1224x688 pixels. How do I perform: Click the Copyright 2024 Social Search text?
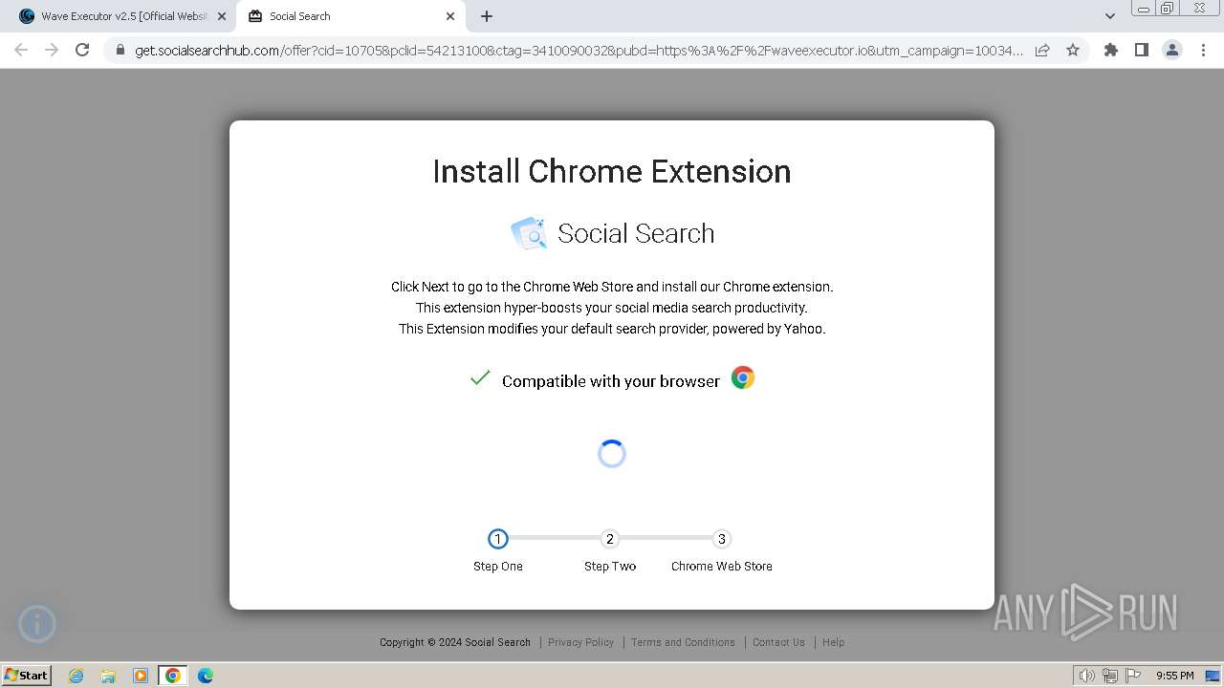[x=455, y=642]
